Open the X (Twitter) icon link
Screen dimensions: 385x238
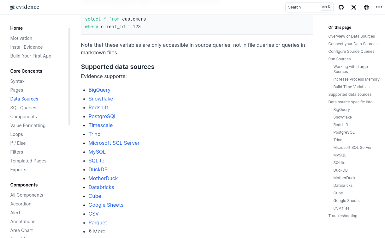pyautogui.click(x=354, y=7)
